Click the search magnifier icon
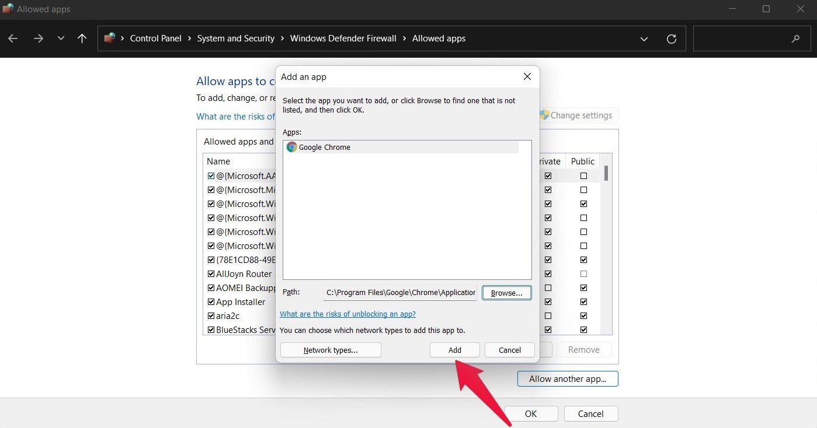The height and width of the screenshot is (428, 817). point(795,39)
